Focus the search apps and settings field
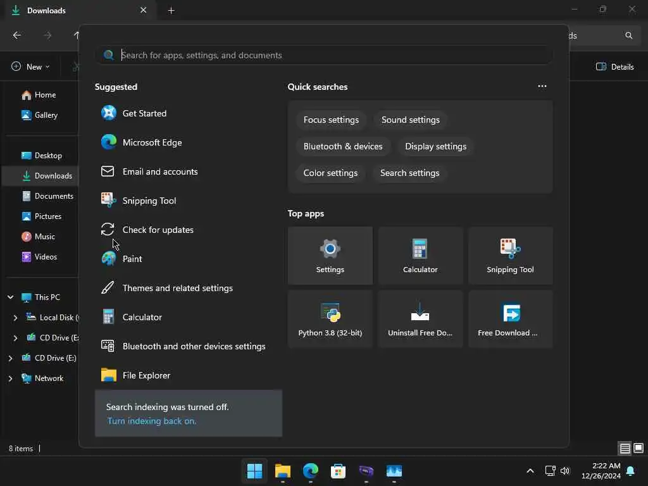Screen dimensions: 648x486 (325, 55)
